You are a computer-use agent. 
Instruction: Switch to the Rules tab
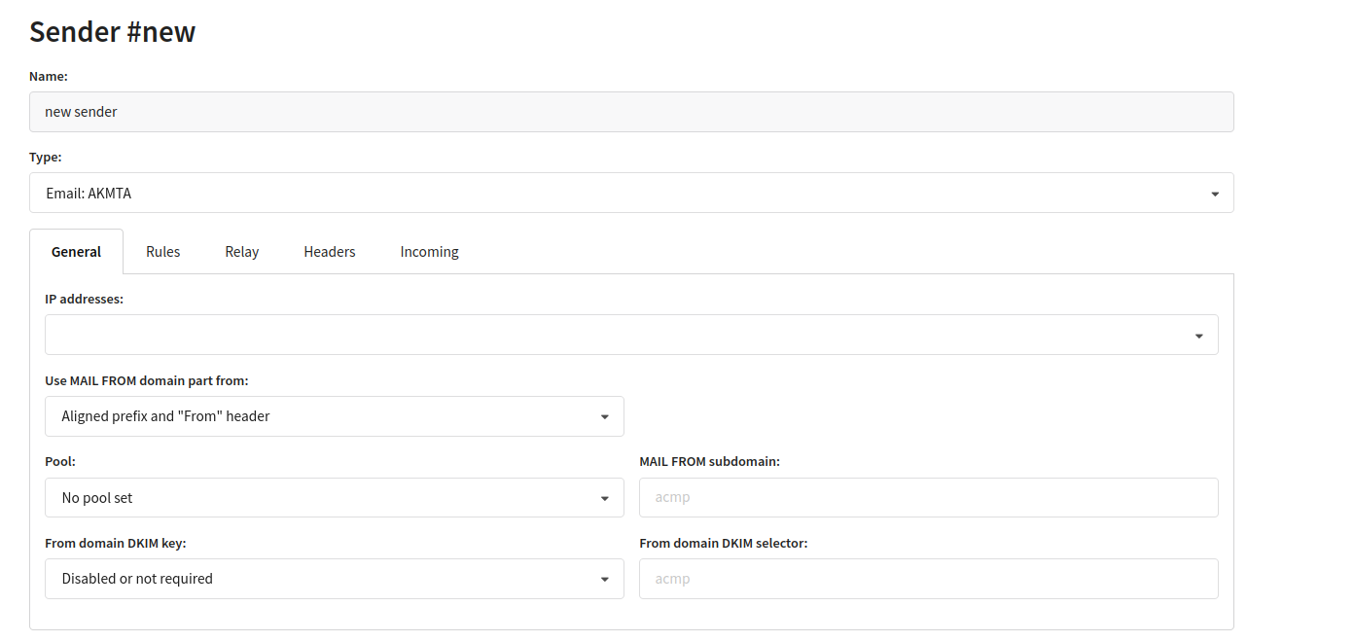pyautogui.click(x=162, y=252)
